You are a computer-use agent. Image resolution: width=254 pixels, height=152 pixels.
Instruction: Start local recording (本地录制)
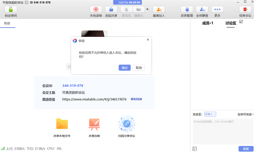point(96,10)
